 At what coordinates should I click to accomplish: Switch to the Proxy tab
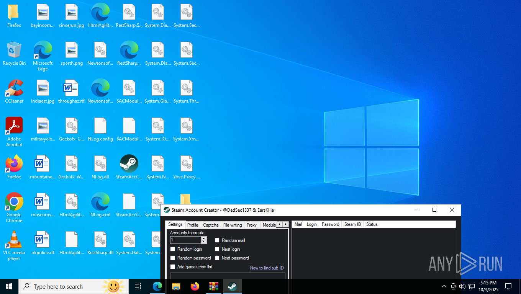pos(252,225)
